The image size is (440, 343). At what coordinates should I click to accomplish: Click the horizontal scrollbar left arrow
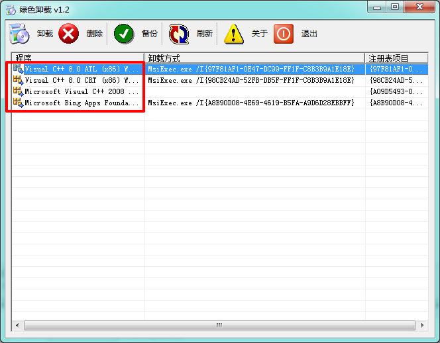point(17,325)
